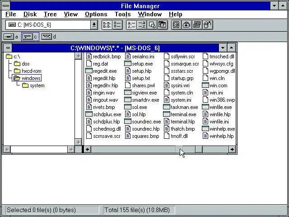The height and width of the screenshot is (217, 289).
Task: Open the Tools menu
Action: pos(123,14)
